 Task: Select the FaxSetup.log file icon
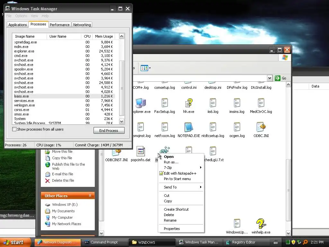164,103
